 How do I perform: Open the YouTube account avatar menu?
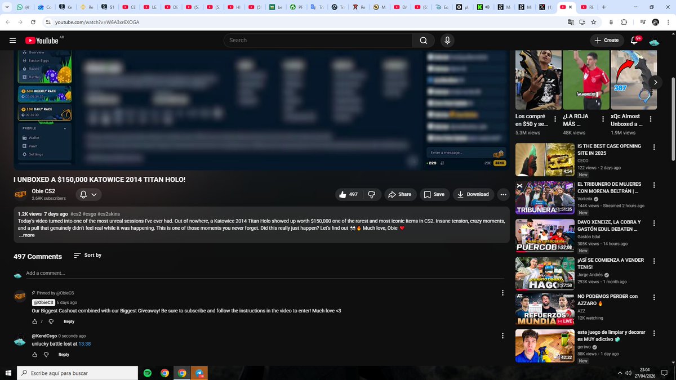[655, 41]
